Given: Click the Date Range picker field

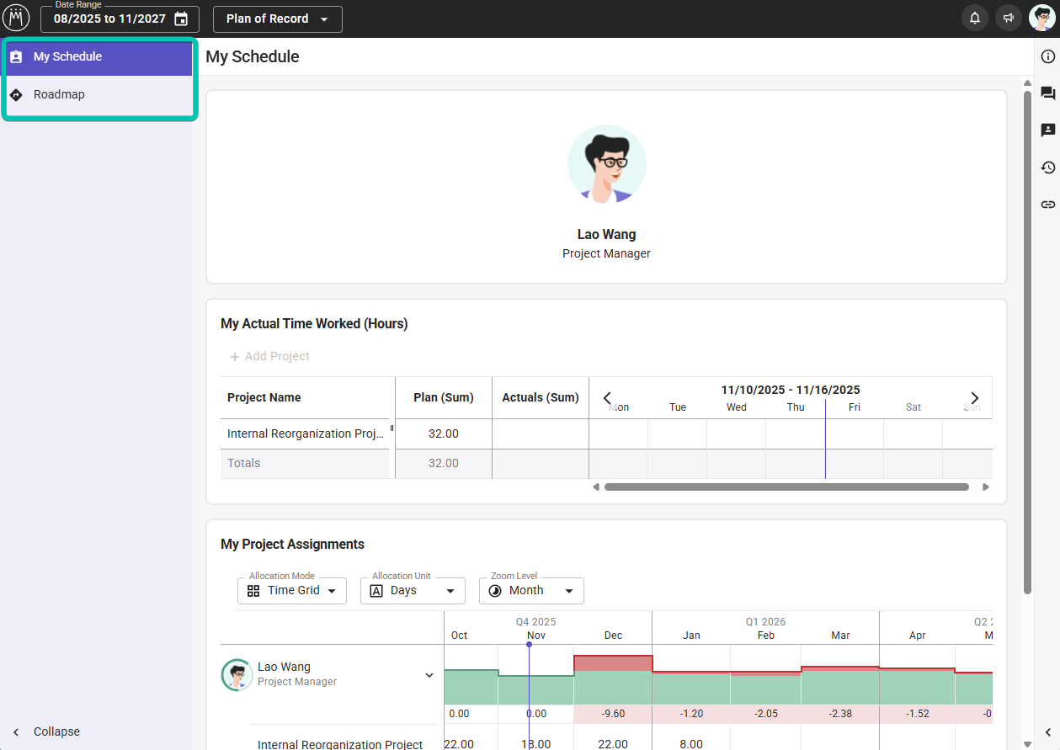Looking at the screenshot, I should point(120,19).
